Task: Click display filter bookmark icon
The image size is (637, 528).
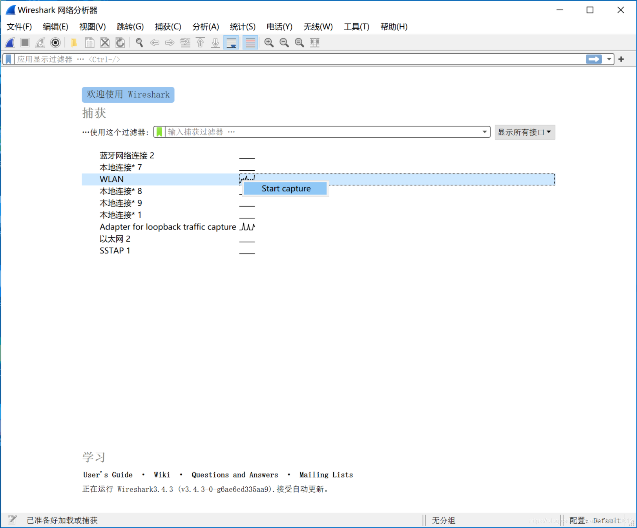Action: [8, 59]
